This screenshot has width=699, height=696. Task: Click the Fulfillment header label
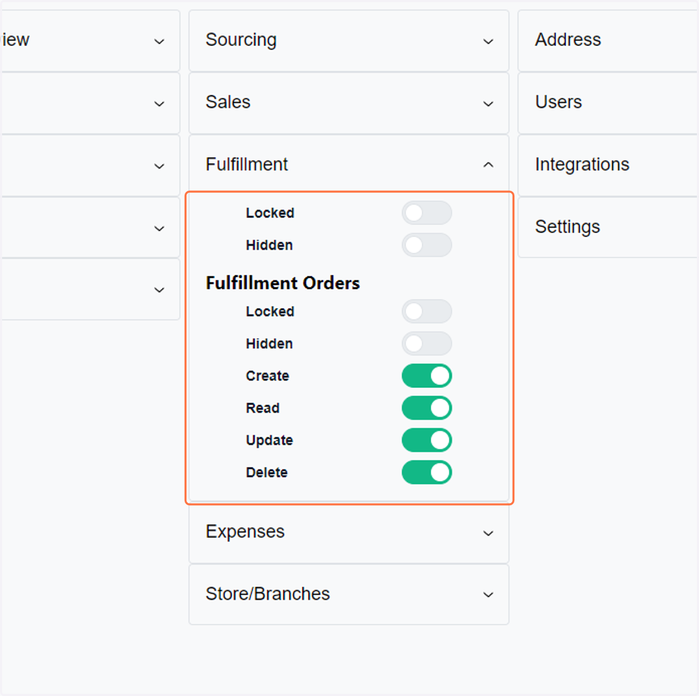tap(246, 164)
